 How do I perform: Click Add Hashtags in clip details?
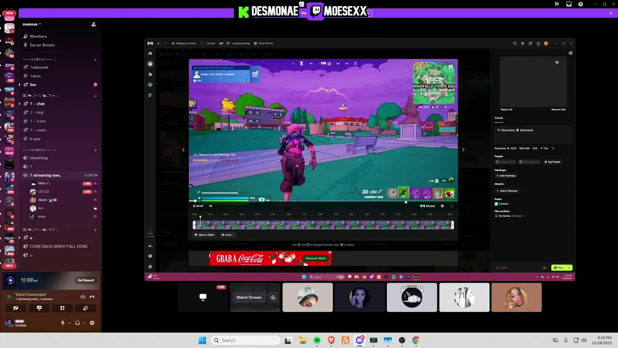pos(506,175)
